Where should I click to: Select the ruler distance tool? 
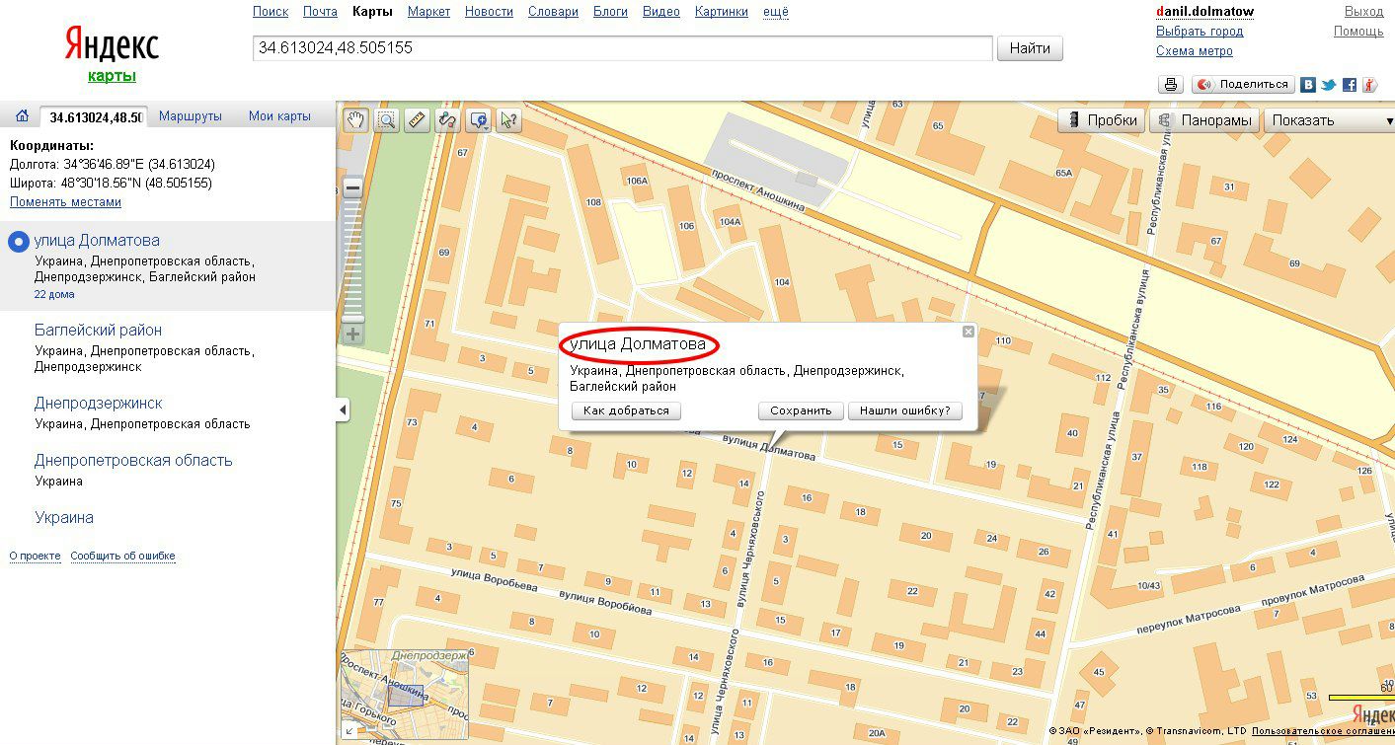[x=417, y=120]
